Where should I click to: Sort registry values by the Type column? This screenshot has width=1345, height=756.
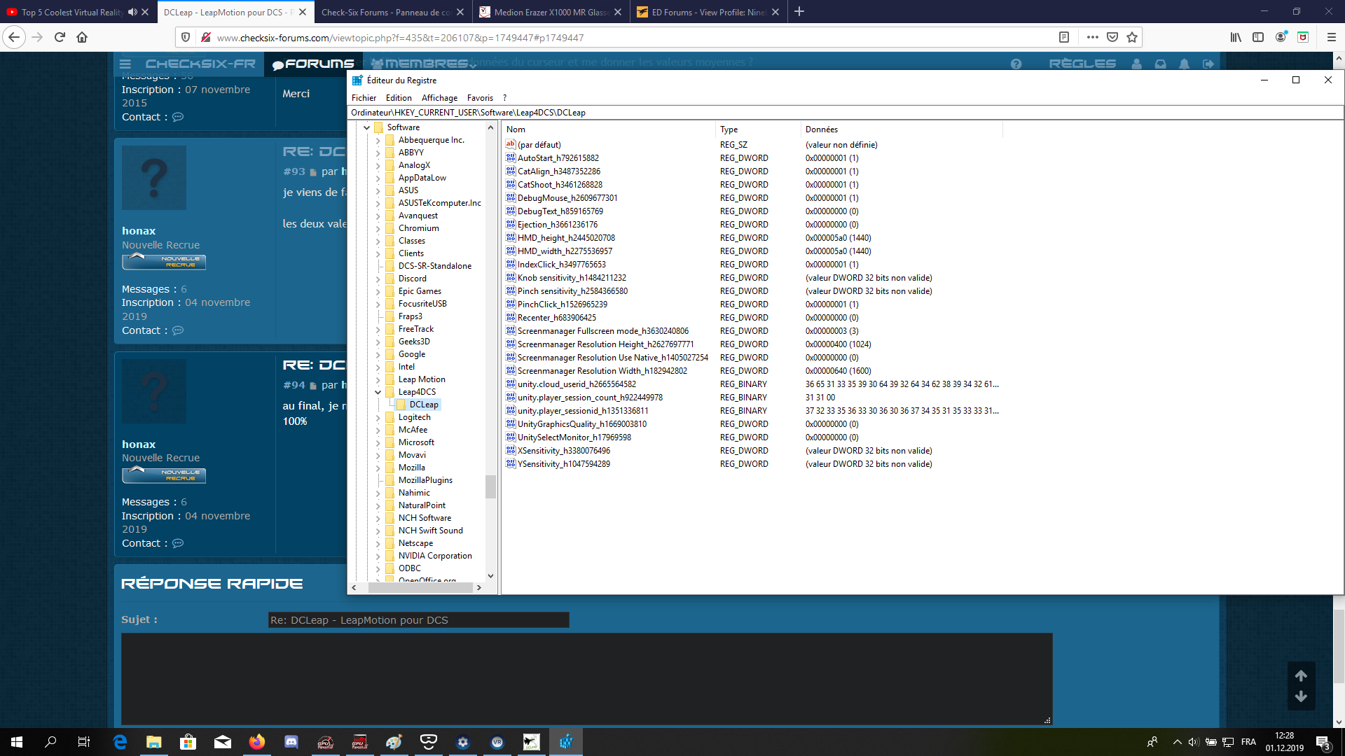click(758, 129)
